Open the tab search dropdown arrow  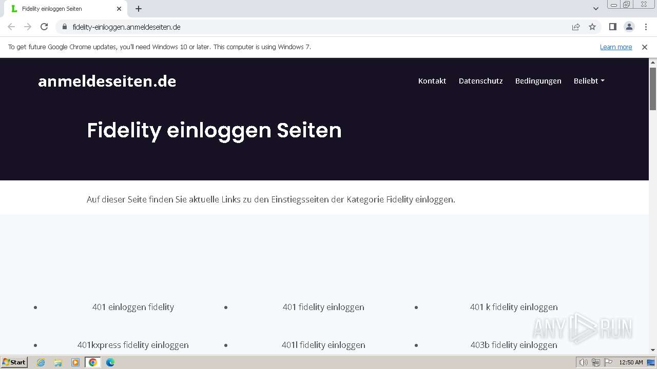click(x=595, y=9)
